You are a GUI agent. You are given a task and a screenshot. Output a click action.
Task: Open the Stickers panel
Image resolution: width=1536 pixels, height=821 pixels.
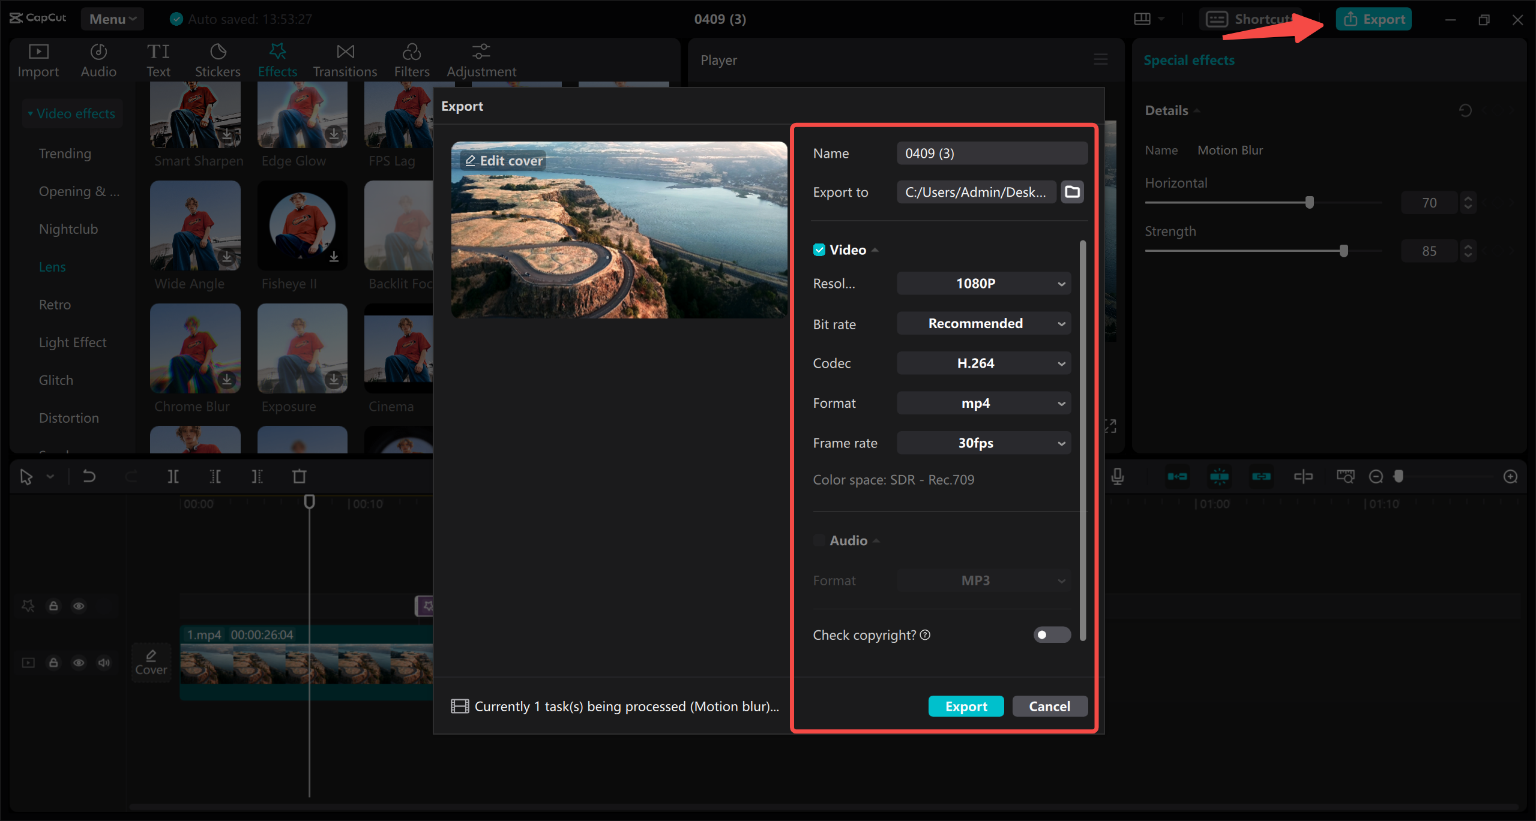[217, 59]
